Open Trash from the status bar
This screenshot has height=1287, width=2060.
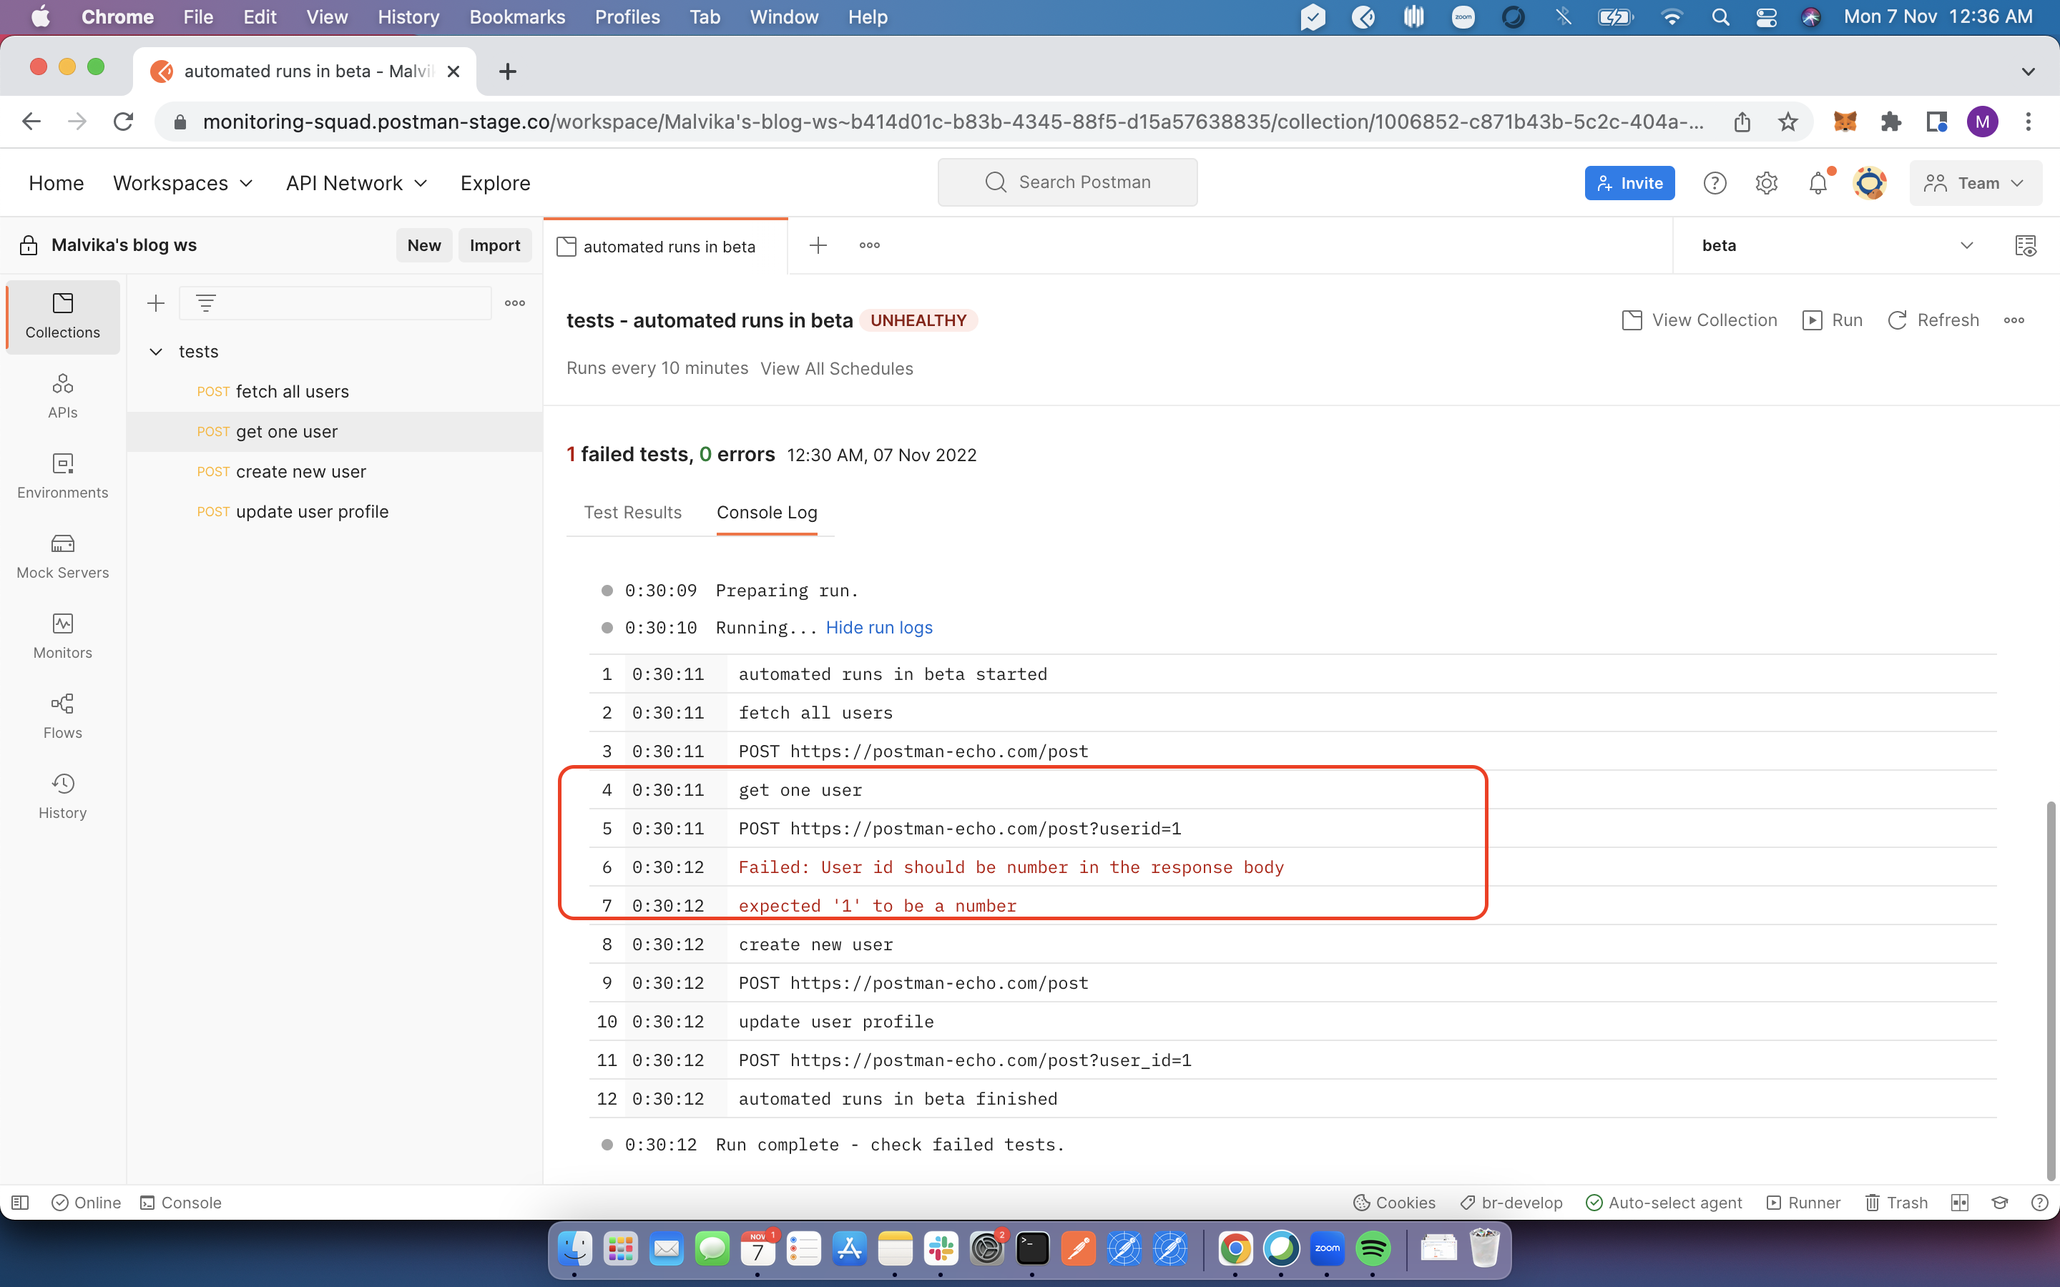1895,1202
